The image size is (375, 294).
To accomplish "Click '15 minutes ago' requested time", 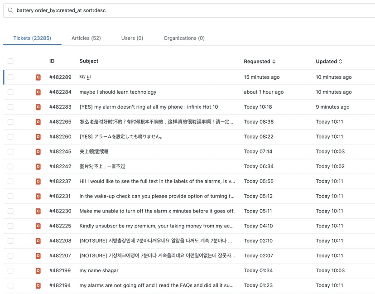I will coord(262,77).
